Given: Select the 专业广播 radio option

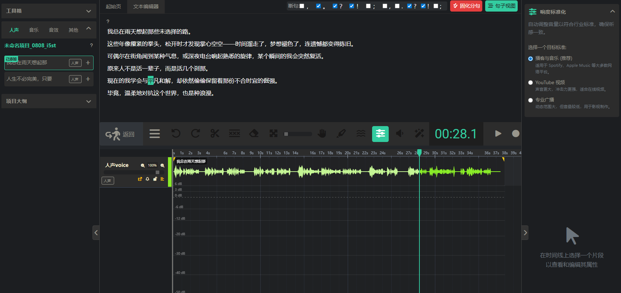Looking at the screenshot, I should click(x=530, y=100).
